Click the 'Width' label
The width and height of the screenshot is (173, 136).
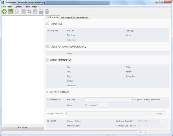pos(128,67)
